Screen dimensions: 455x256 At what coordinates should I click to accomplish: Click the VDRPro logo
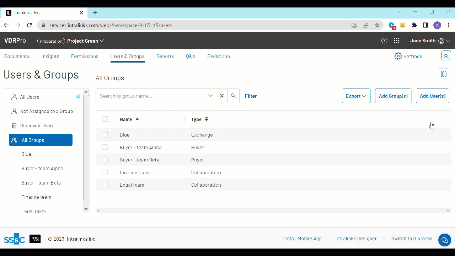pos(15,41)
